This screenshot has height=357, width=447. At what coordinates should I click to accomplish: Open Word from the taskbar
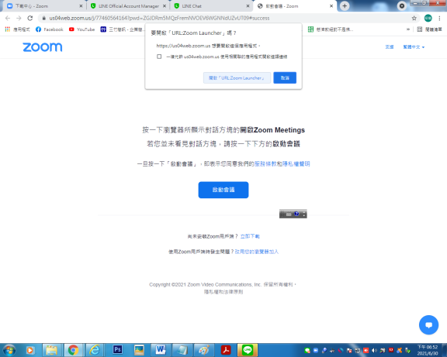click(161, 350)
